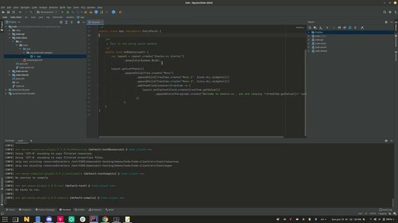Click Execute Maven Goal 'm' icon
Image resolution: width=398 pixels, height=223 pixels.
click(x=339, y=27)
